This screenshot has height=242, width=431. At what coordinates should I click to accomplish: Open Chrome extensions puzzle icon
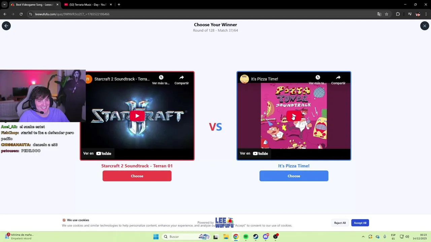[398, 14]
